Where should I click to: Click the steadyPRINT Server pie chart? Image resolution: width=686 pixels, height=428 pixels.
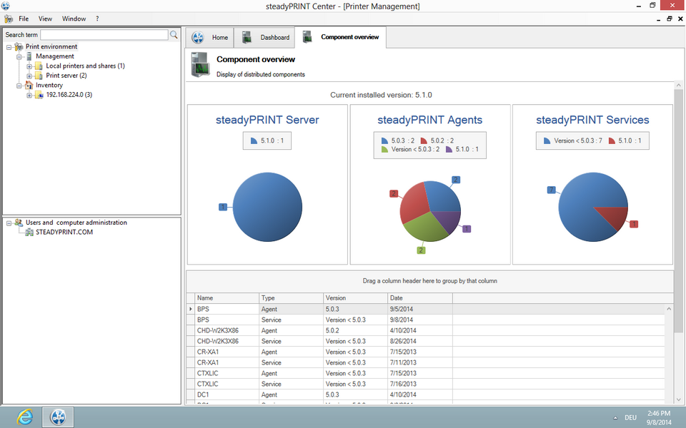[x=267, y=207]
